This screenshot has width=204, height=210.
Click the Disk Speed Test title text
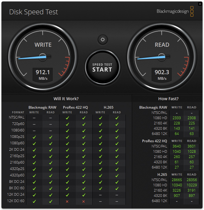(34, 12)
